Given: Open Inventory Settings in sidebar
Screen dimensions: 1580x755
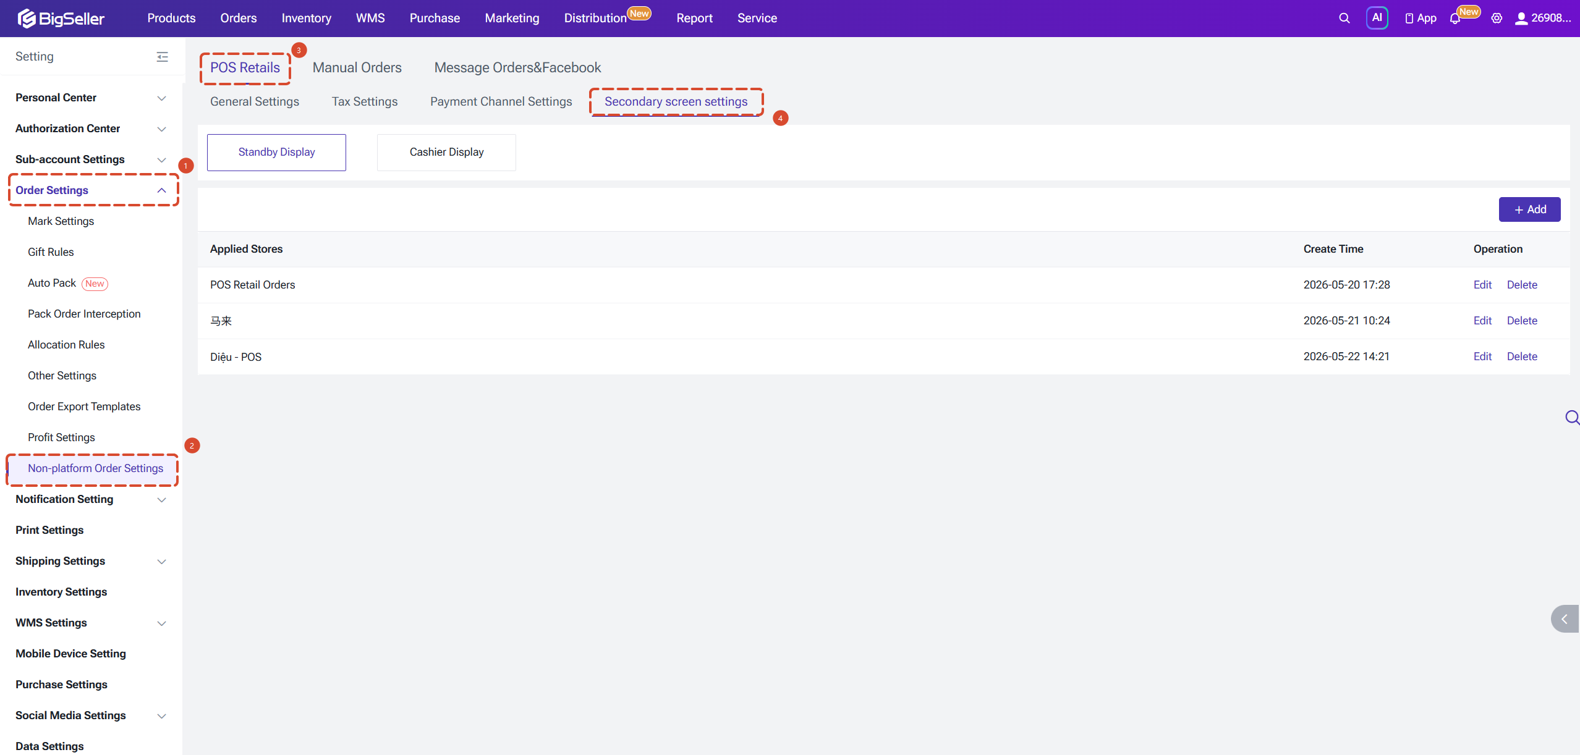Looking at the screenshot, I should [61, 592].
